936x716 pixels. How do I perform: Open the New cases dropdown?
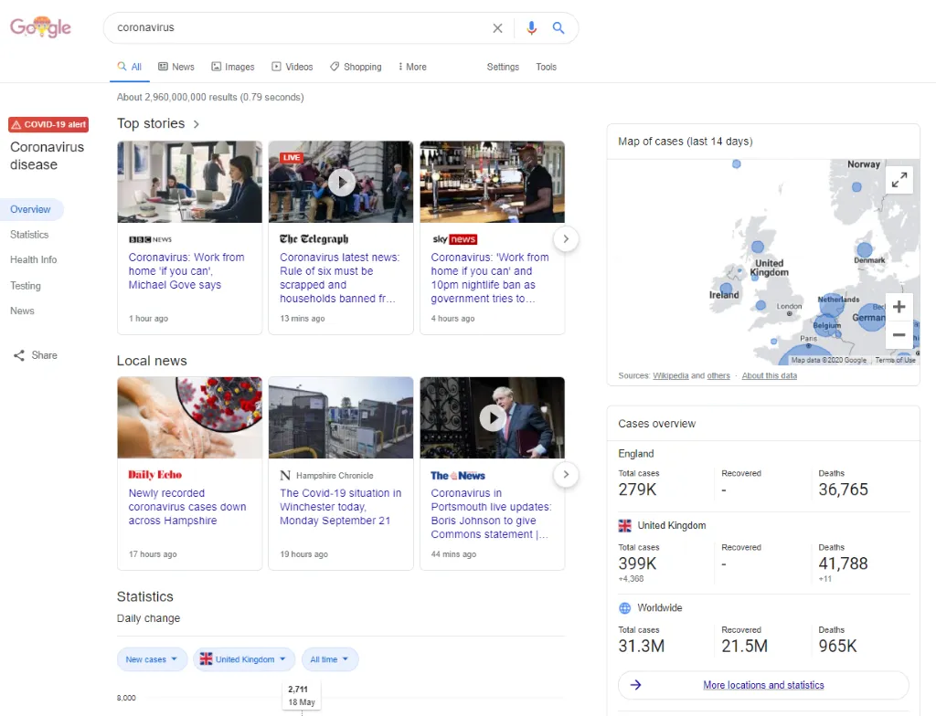pyautogui.click(x=152, y=659)
